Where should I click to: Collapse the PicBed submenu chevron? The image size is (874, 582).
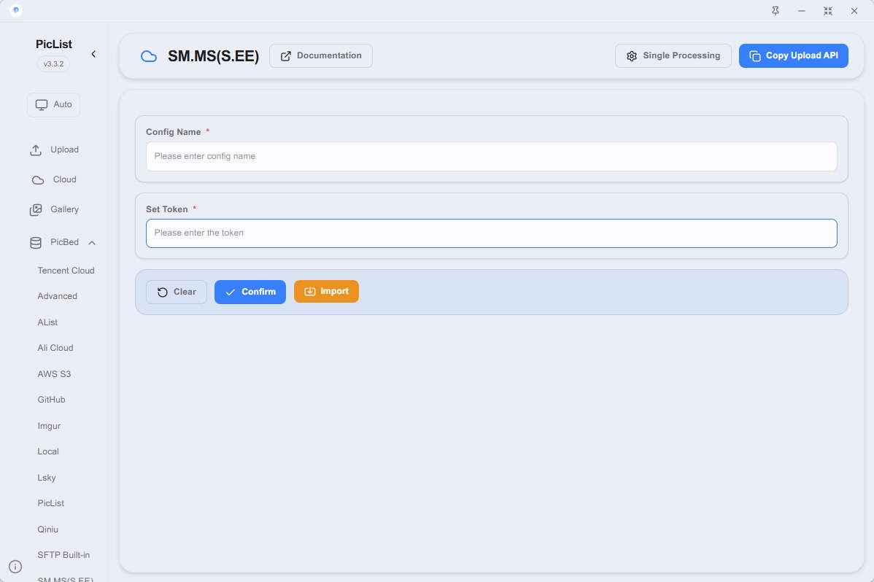pyautogui.click(x=92, y=242)
